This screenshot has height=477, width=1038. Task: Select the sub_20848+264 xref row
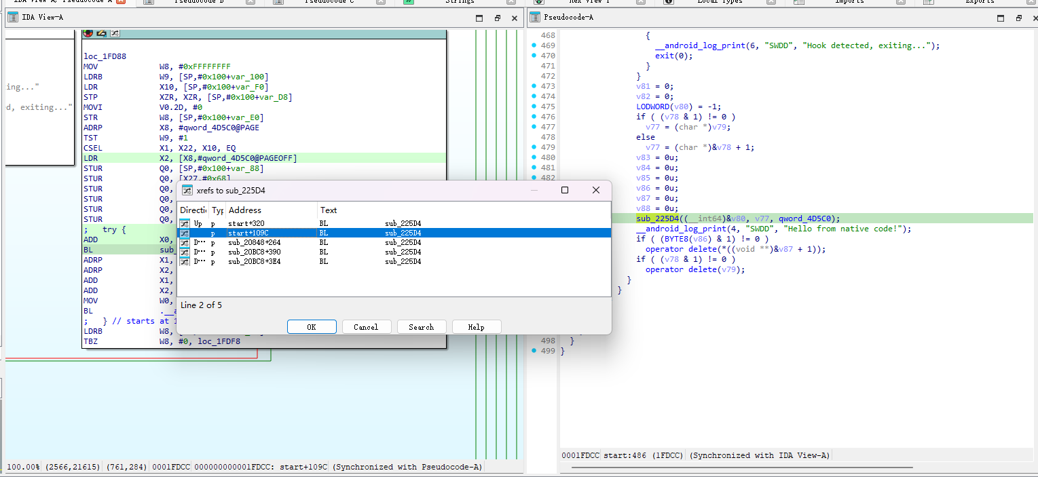tap(394, 242)
